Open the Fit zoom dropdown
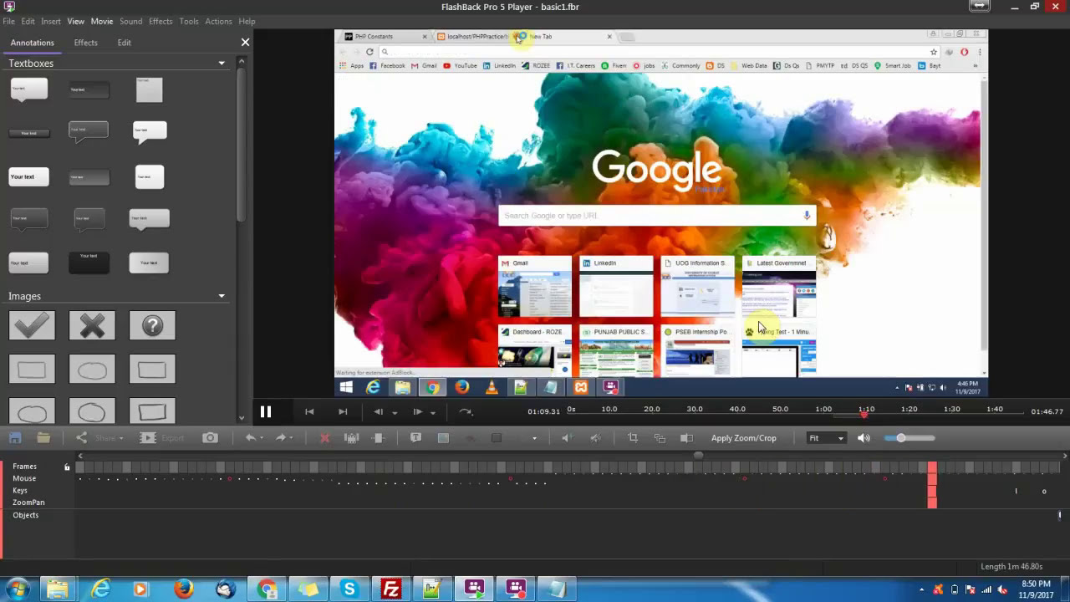The height and width of the screenshot is (602, 1070). [x=826, y=438]
